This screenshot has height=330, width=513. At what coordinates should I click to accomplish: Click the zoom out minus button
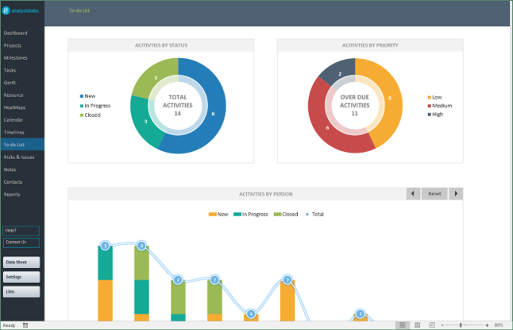[442, 325]
